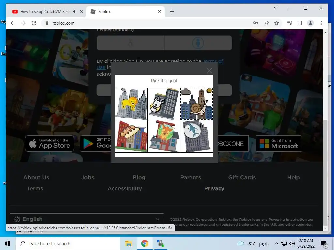This screenshot has height=250, width=334.
Task: Open the notification center icon
Action: [324, 244]
